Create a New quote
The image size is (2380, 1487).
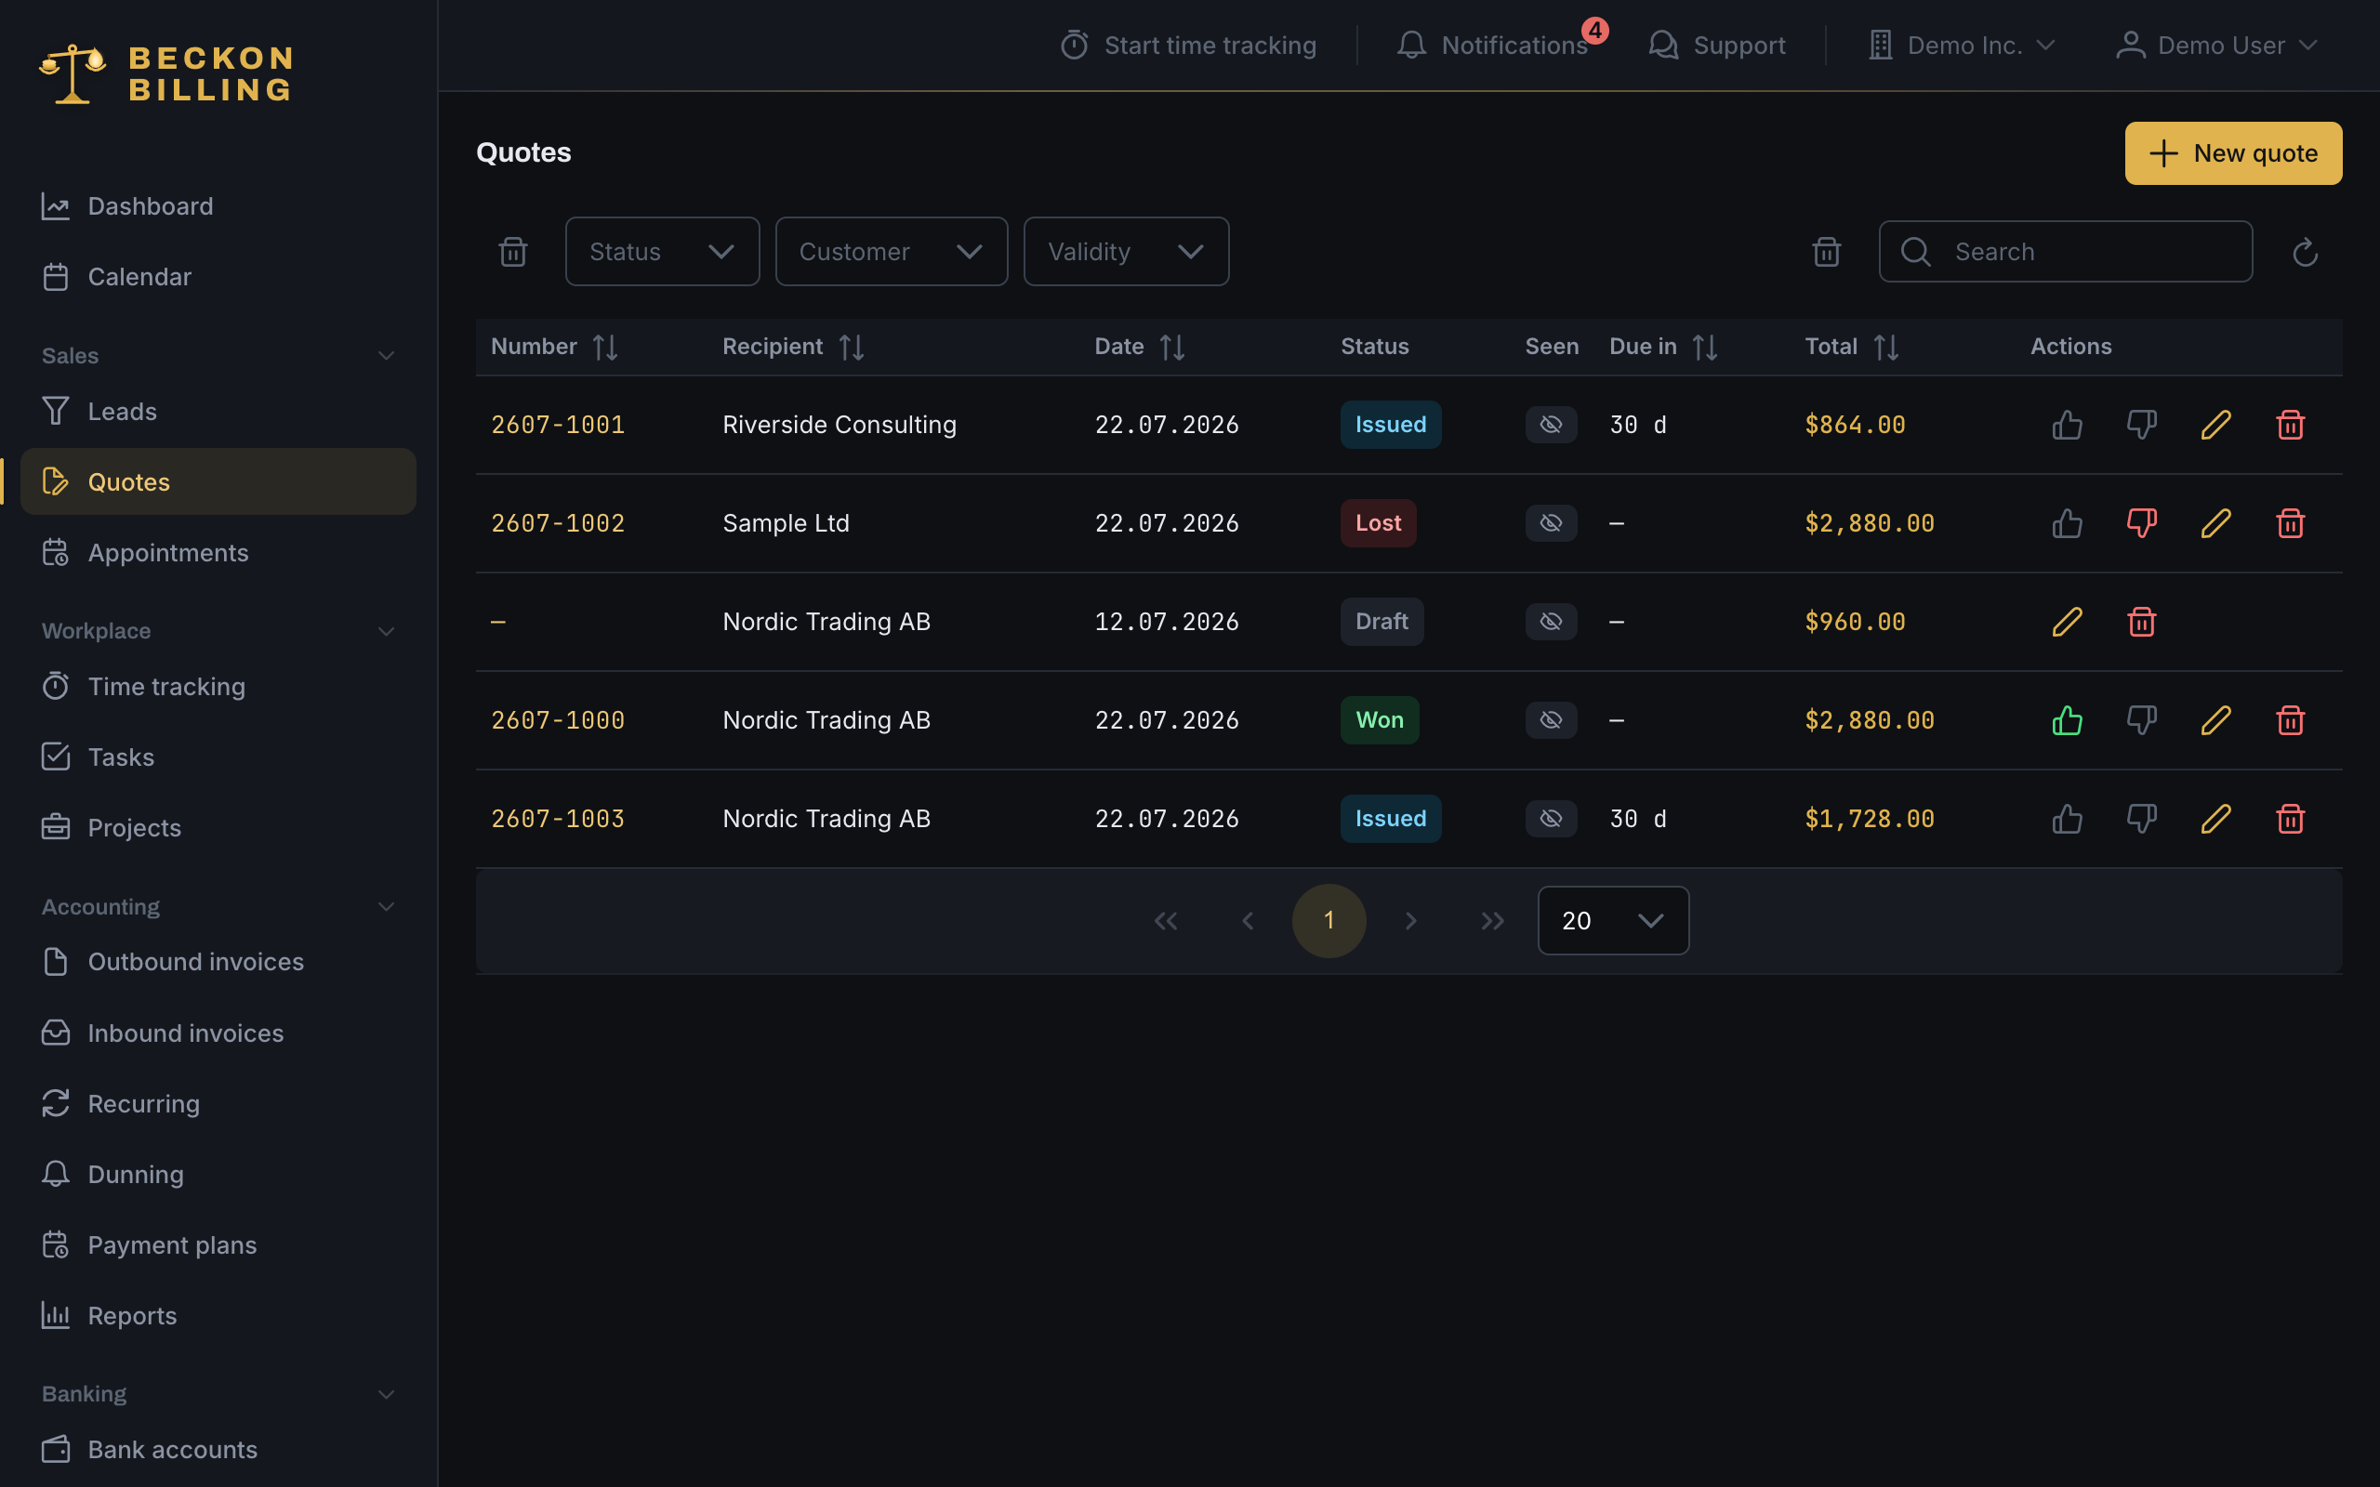coord(2233,153)
